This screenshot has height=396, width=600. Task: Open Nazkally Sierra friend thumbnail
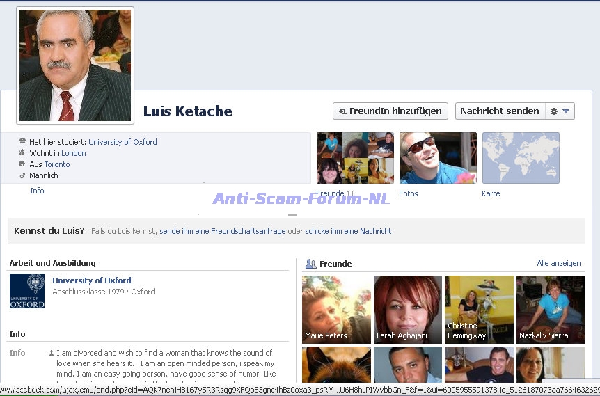[x=550, y=310]
